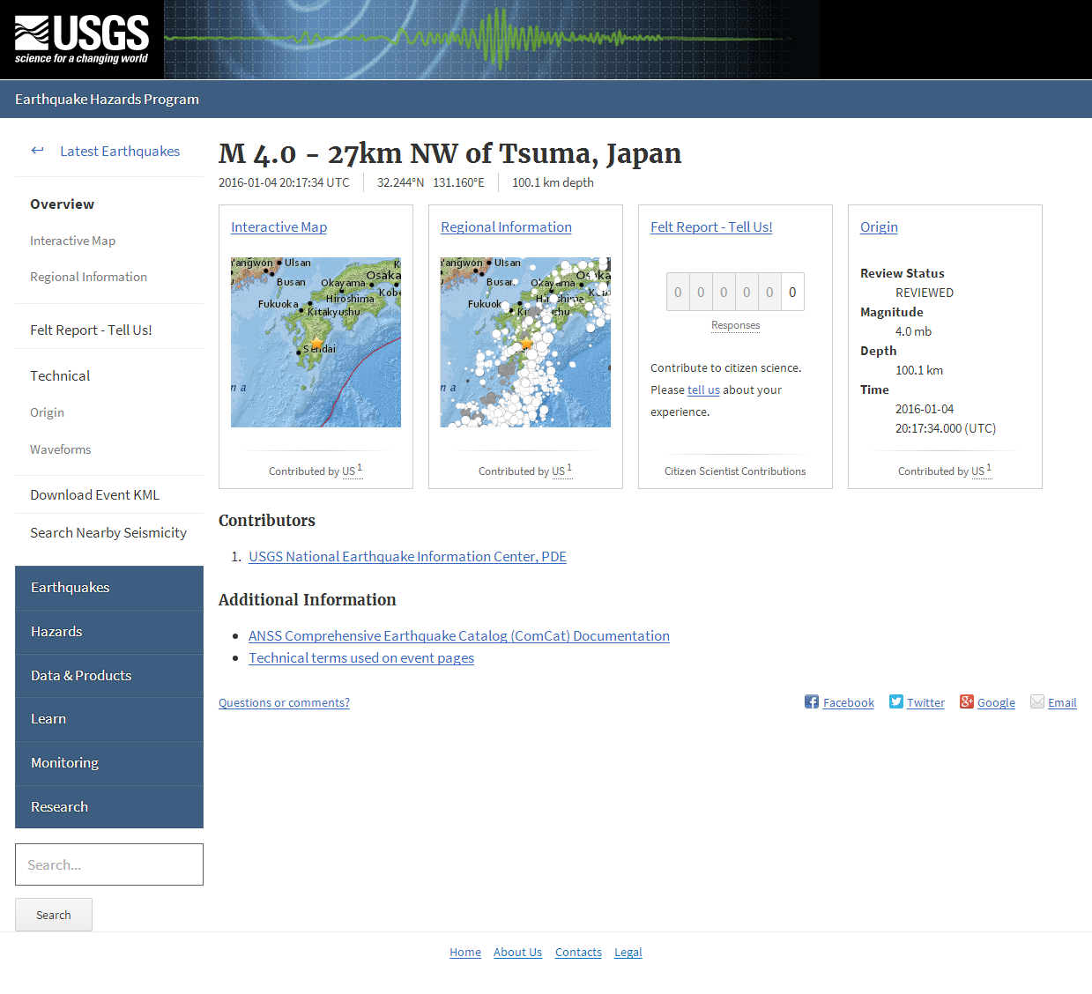The height and width of the screenshot is (994, 1092).
Task: Click the '2016-01-04 20:17:34 UTC' timestamp
Action: [284, 182]
